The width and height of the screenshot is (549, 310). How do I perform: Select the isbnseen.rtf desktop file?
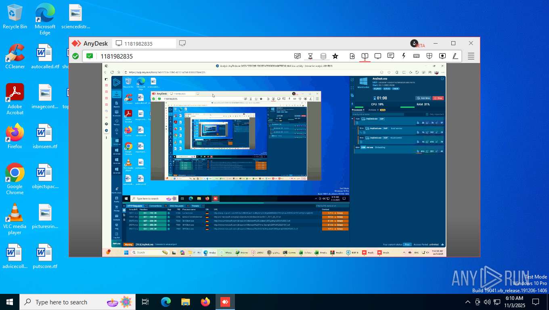pos(45,136)
